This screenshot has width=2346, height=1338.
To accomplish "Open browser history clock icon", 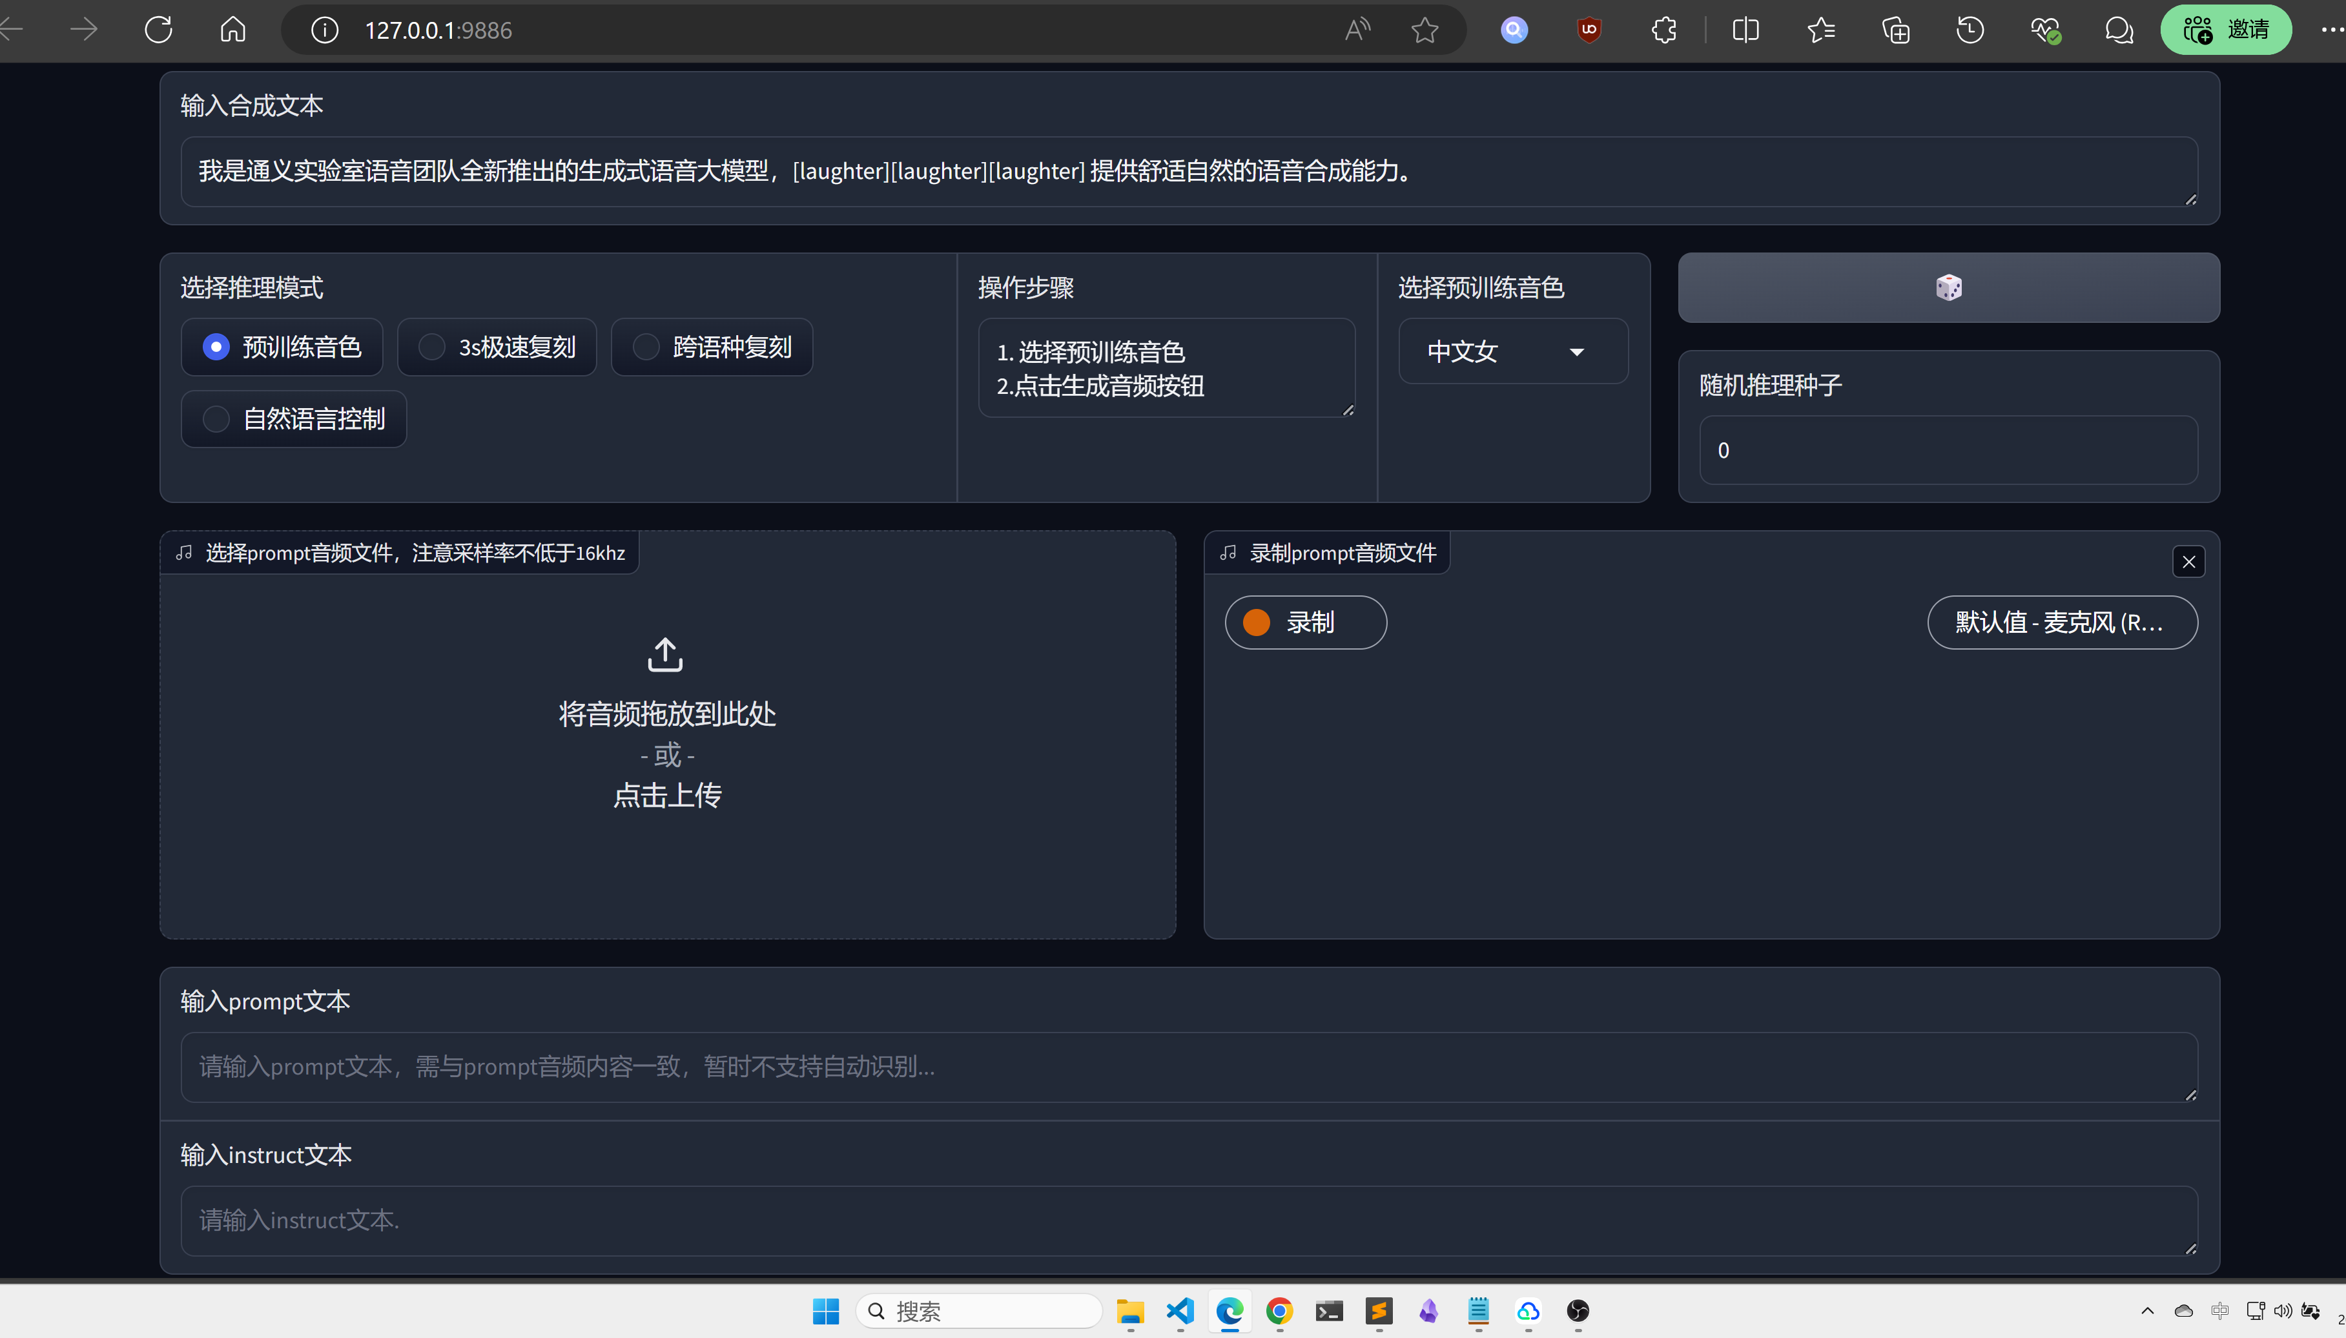I will pyautogui.click(x=1970, y=30).
